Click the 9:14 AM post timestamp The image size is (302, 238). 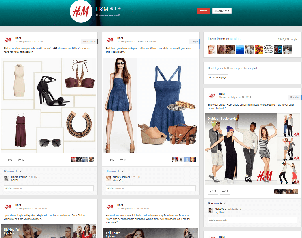(x=39, y=41)
